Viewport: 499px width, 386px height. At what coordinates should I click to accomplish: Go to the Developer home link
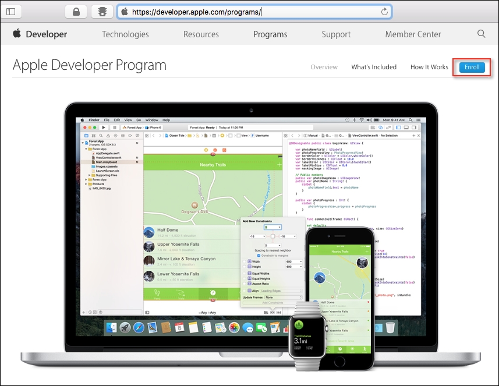[47, 34]
